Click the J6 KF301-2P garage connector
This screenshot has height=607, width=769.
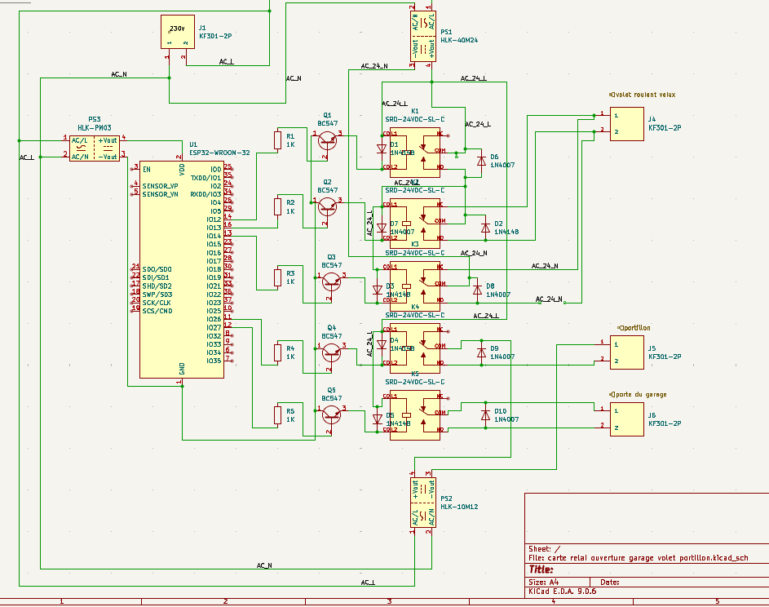(627, 419)
